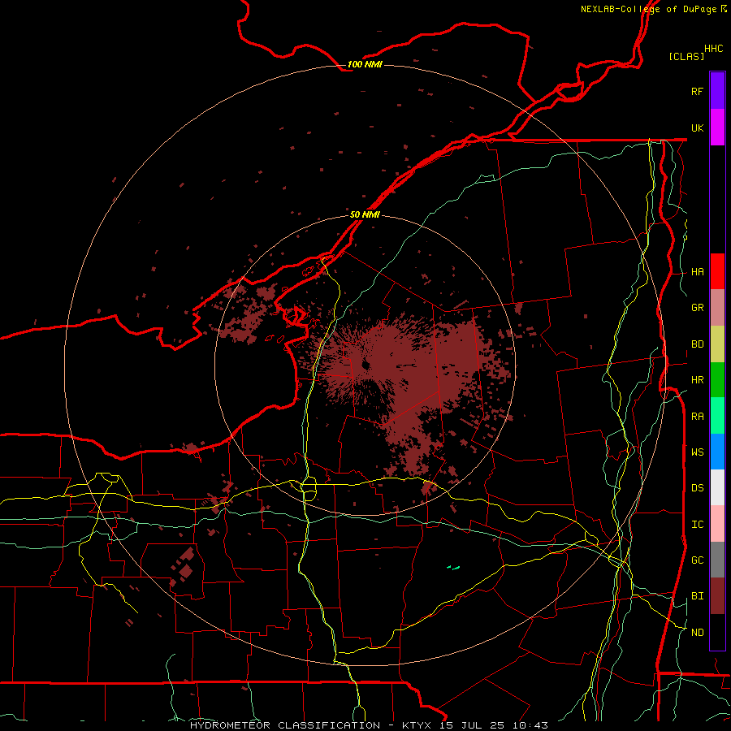
Task: Click the GC legend label
Action: click(697, 560)
